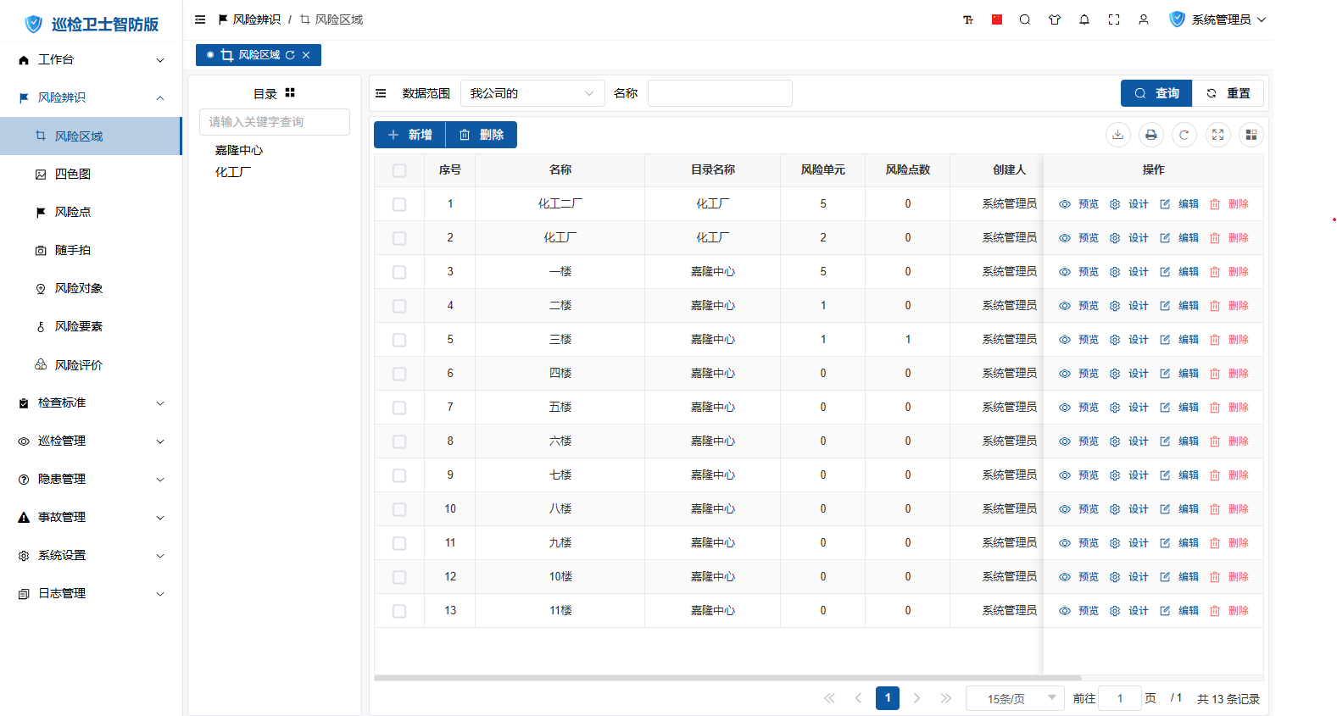Image resolution: width=1337 pixels, height=716 pixels.
Task: Close the 风险区域 tab
Action: tap(306, 55)
